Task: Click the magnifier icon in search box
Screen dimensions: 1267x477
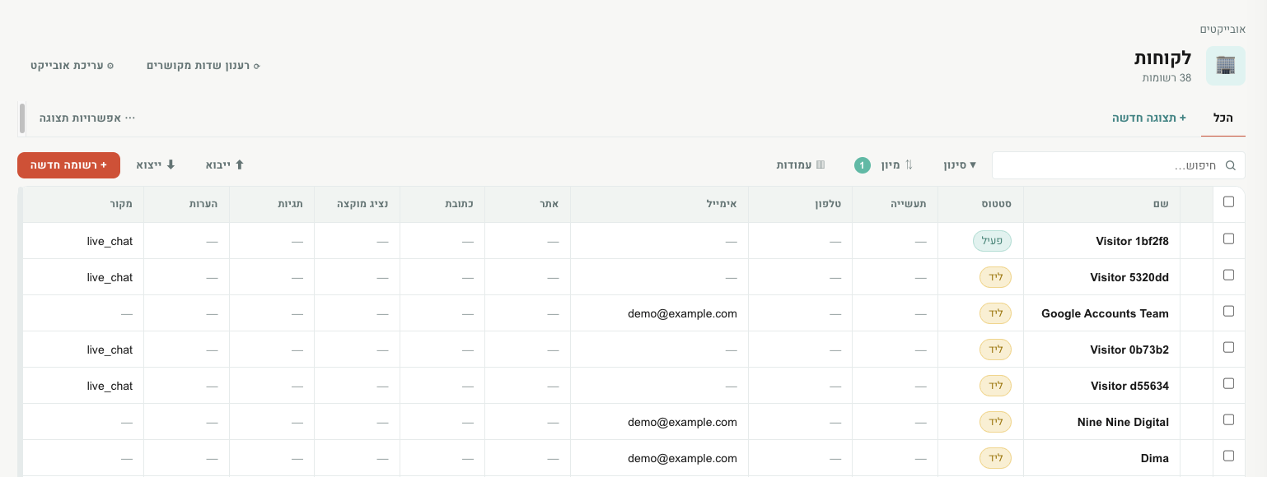Action: pos(1231,165)
